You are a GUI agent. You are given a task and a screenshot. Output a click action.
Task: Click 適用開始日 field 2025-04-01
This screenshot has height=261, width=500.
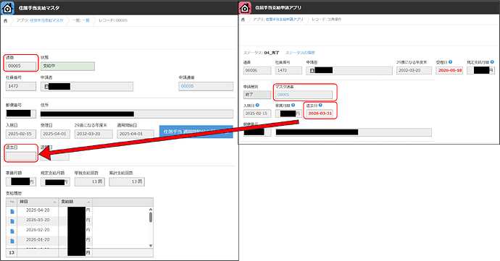136,134
